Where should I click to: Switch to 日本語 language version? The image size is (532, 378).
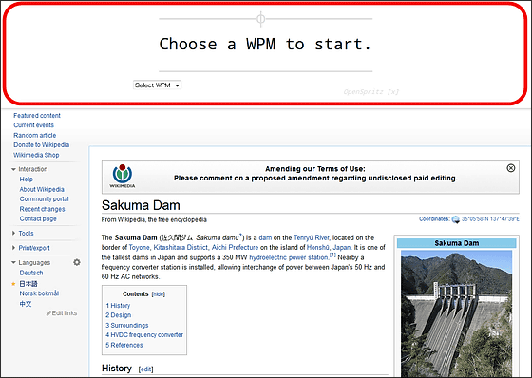[x=28, y=284]
